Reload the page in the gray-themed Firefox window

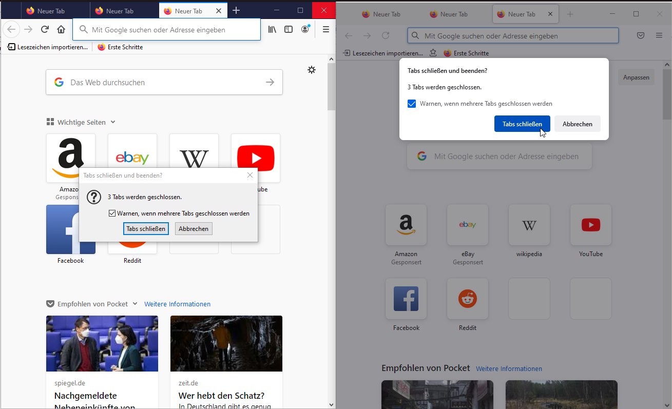point(386,35)
